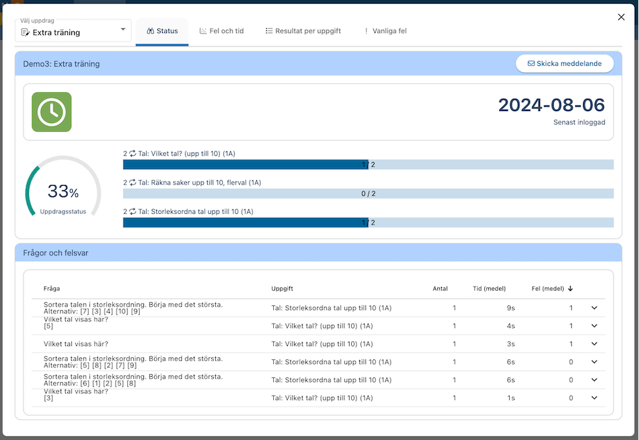Click the 1/2 progress bar under "Tal: Vilket tal?"
Image resolution: width=639 pixels, height=440 pixels.
click(369, 165)
